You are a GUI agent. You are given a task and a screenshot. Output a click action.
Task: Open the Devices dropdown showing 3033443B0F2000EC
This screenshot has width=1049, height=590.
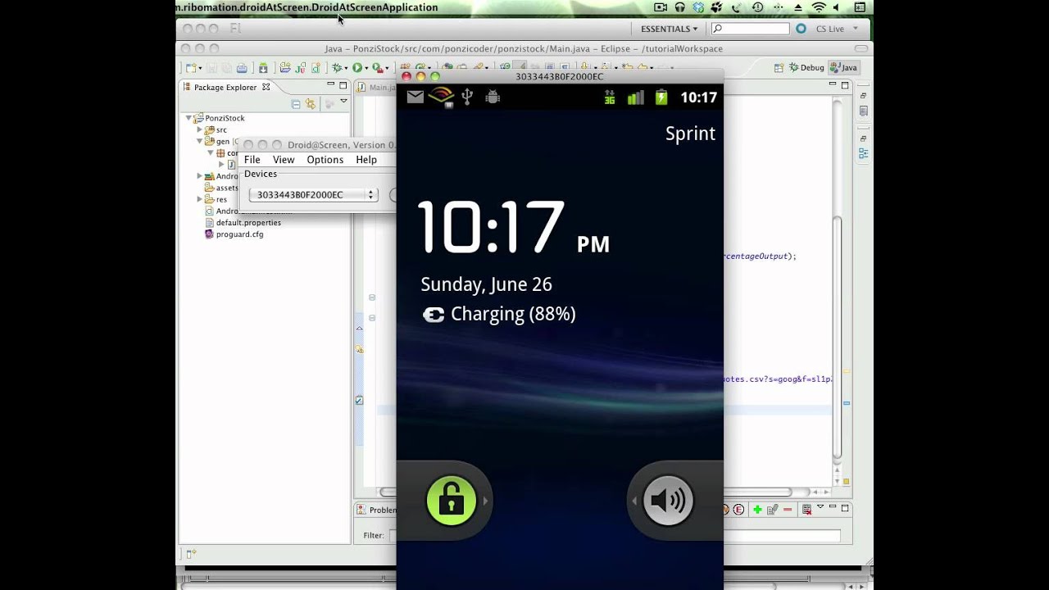tap(313, 194)
